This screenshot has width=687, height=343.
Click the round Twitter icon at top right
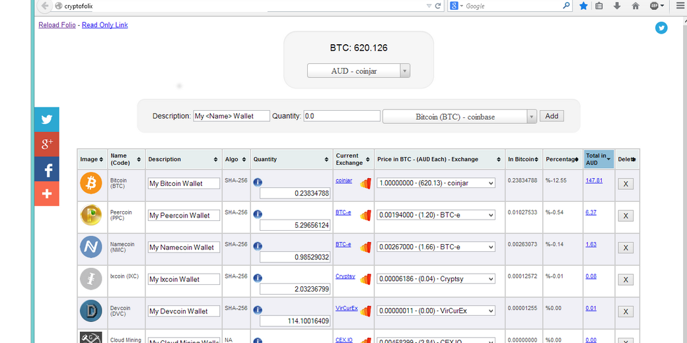pos(661,28)
